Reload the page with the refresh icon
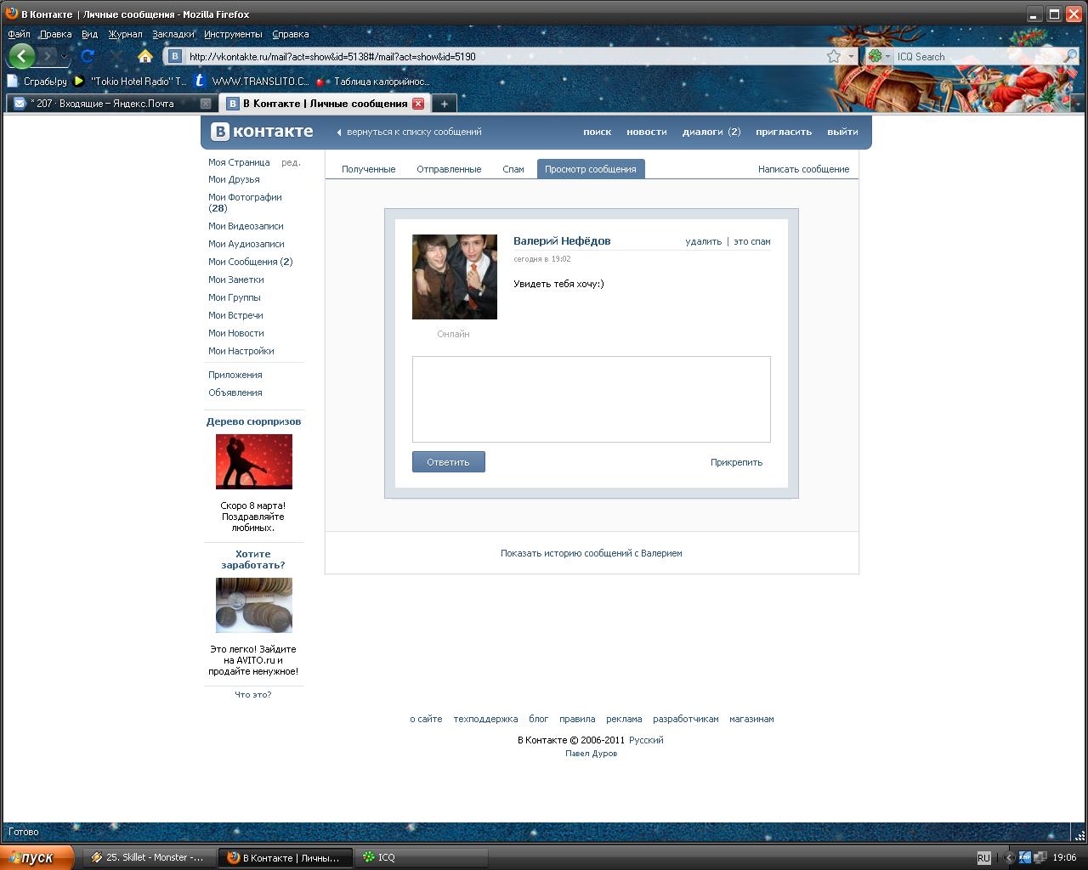Viewport: 1088px width, 870px height. tap(88, 56)
